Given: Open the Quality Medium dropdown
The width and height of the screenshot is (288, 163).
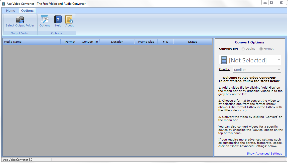Looking at the screenshot, I should click(x=257, y=70).
